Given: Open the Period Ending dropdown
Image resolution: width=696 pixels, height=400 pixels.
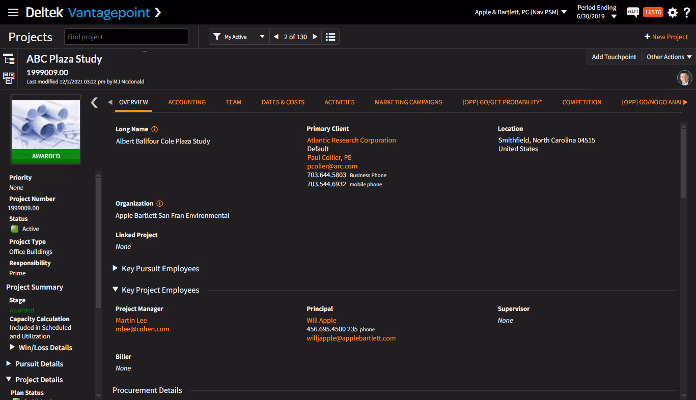Looking at the screenshot, I should [596, 12].
